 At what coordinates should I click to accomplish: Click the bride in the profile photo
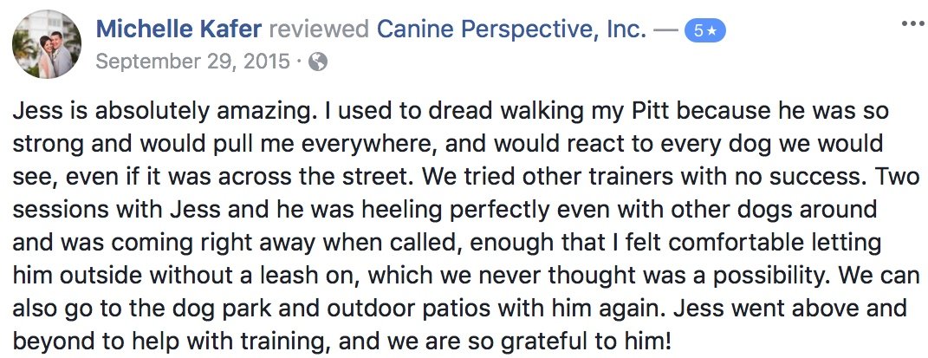click(45, 57)
